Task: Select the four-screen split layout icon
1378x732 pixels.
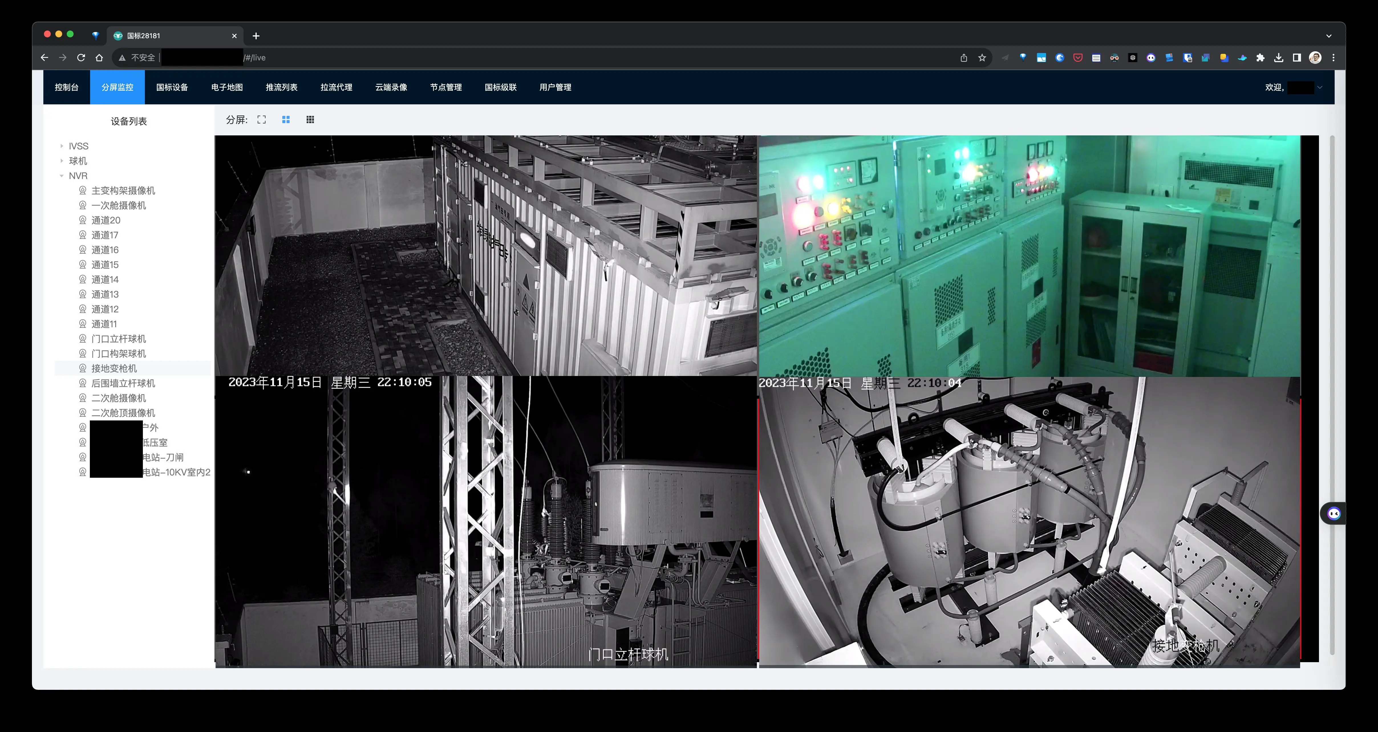Action: (286, 120)
